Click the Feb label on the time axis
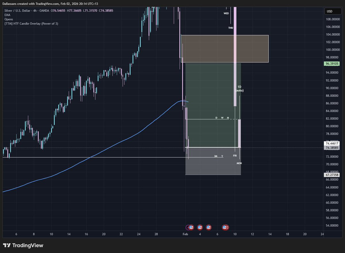This screenshot has height=253, width=345. pos(185,234)
